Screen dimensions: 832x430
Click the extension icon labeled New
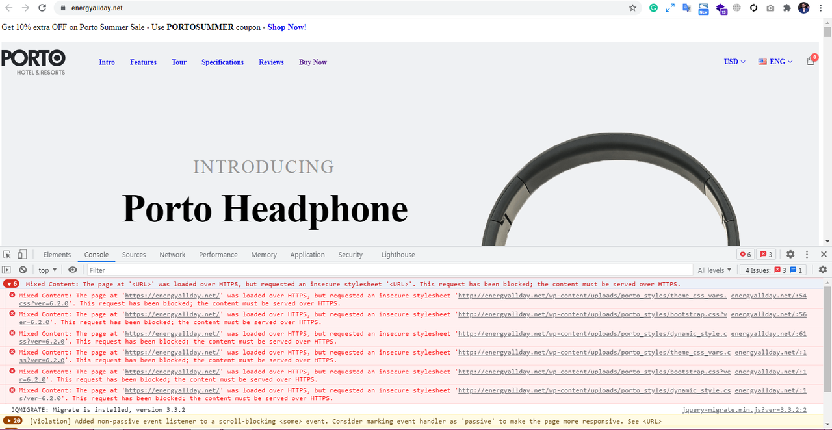[703, 8]
